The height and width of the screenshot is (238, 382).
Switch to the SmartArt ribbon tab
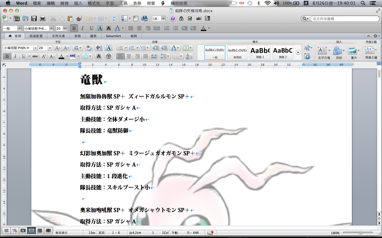113,36
